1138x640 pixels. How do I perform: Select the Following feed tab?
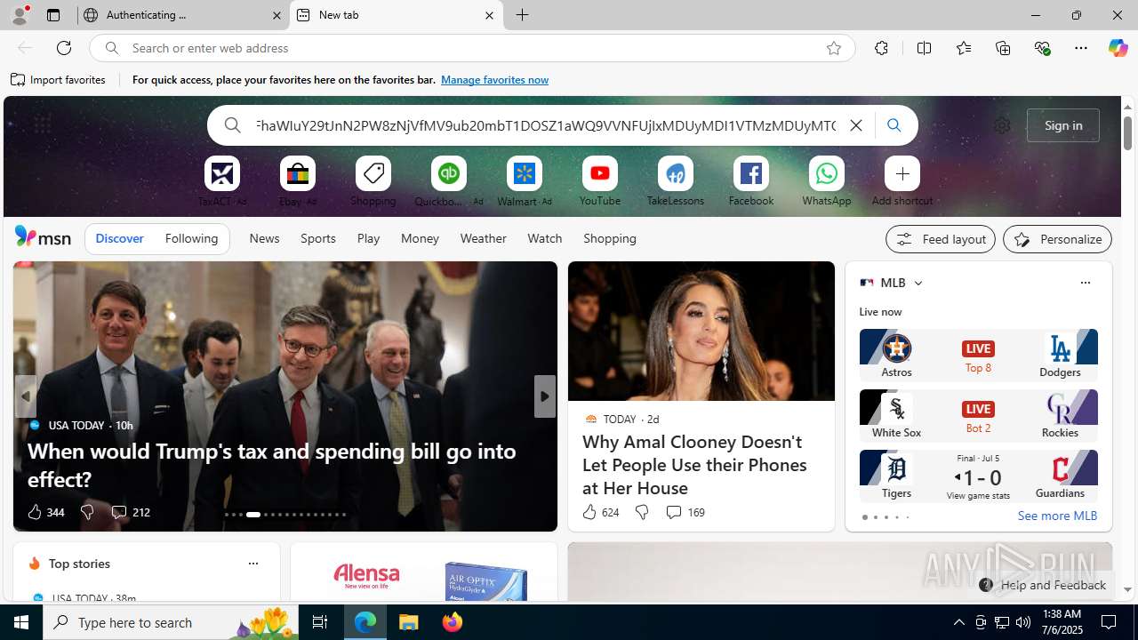[191, 239]
